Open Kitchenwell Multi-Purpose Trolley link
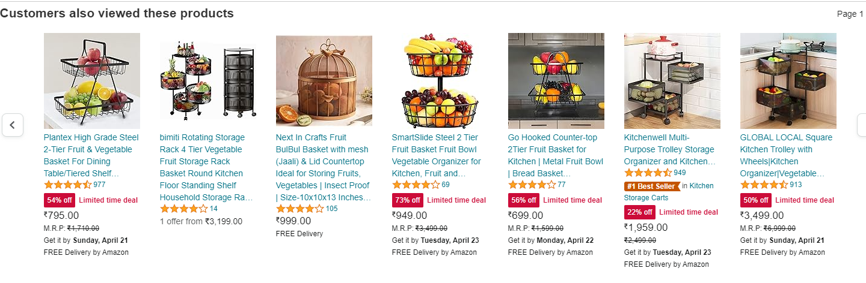Viewport: 866px width, 283px height. point(670,149)
